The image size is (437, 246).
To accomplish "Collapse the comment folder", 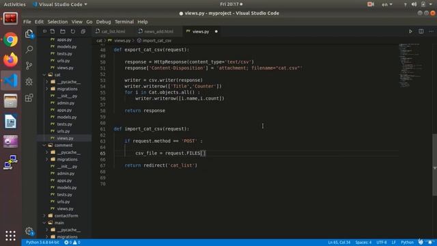I will pyautogui.click(x=44, y=145).
